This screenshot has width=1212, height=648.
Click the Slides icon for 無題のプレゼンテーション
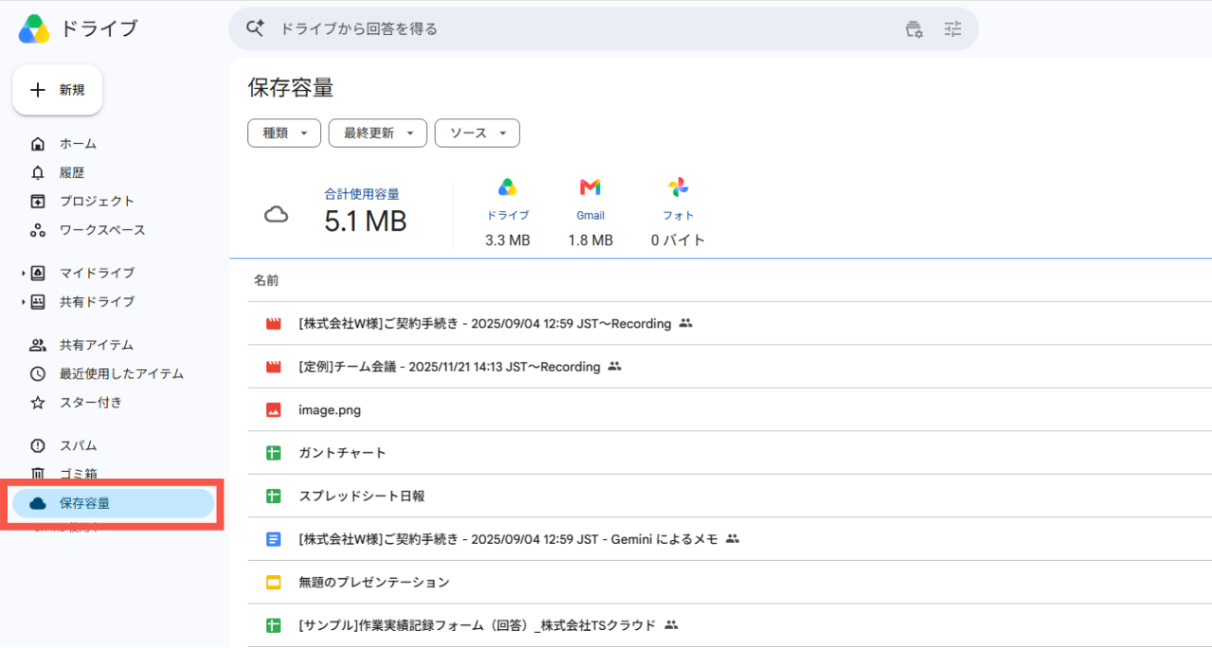point(274,582)
